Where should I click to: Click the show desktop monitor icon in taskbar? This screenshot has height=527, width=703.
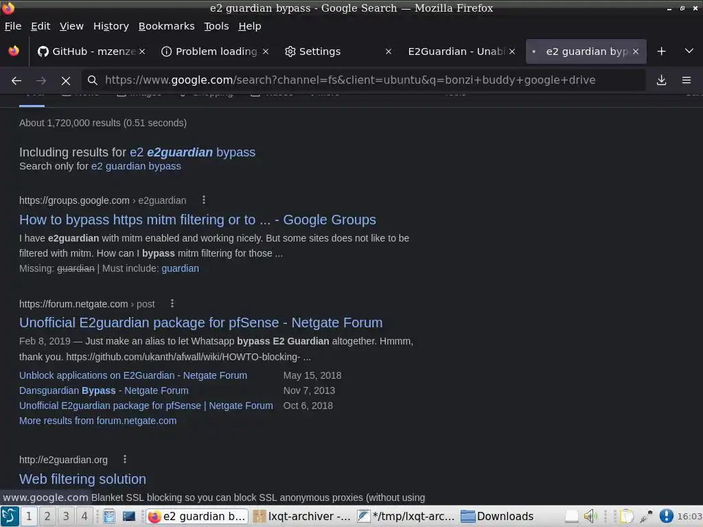click(x=128, y=517)
